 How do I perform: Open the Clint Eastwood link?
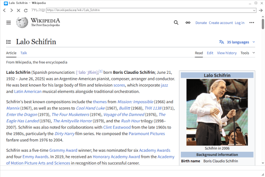click(x=117, y=127)
